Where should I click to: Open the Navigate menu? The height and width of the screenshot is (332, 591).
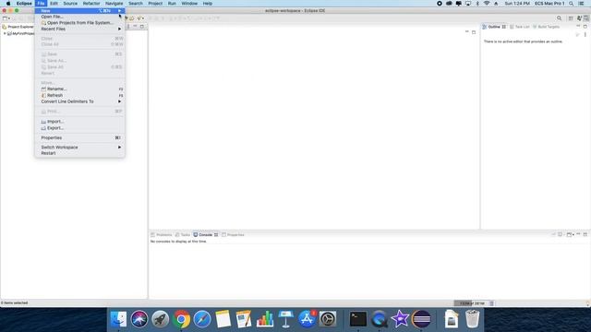coord(114,4)
